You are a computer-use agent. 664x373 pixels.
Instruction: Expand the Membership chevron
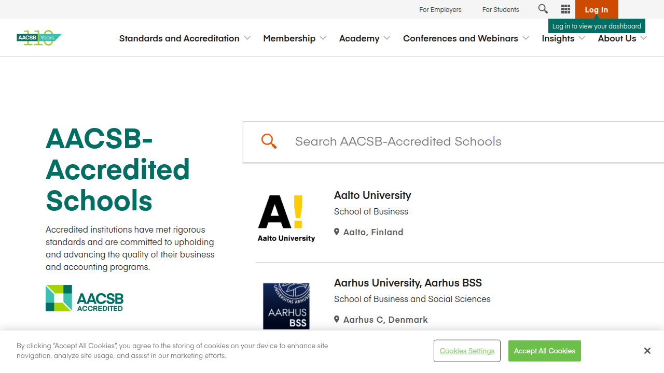(323, 38)
